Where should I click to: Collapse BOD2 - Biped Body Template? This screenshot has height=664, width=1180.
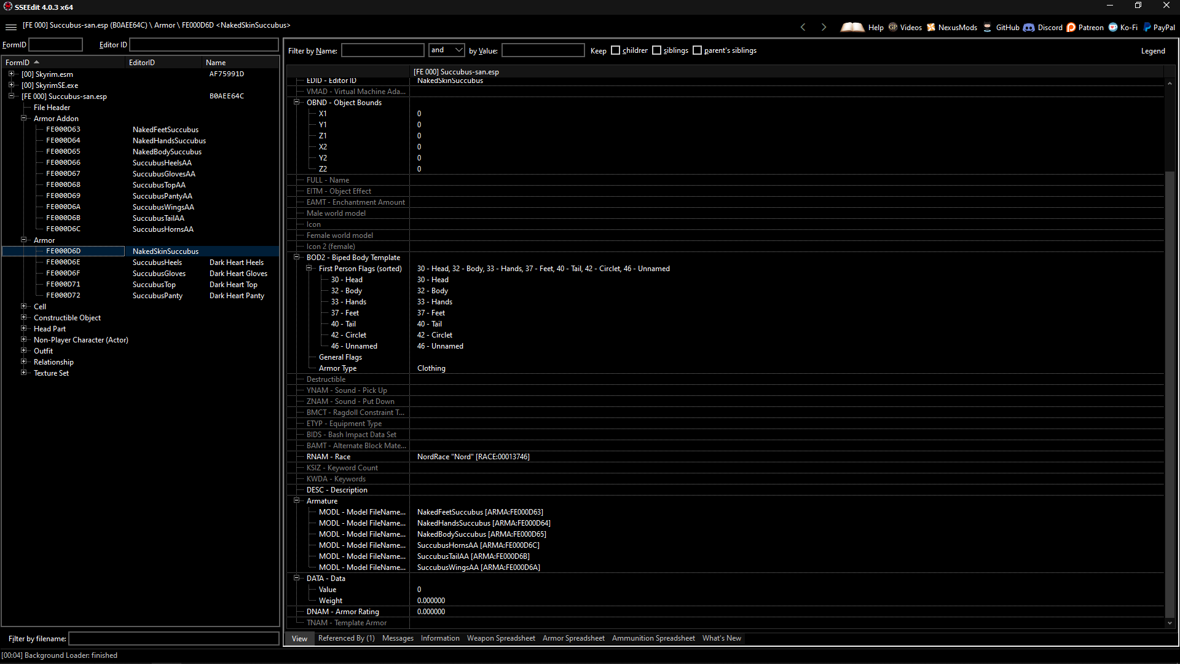click(x=297, y=257)
